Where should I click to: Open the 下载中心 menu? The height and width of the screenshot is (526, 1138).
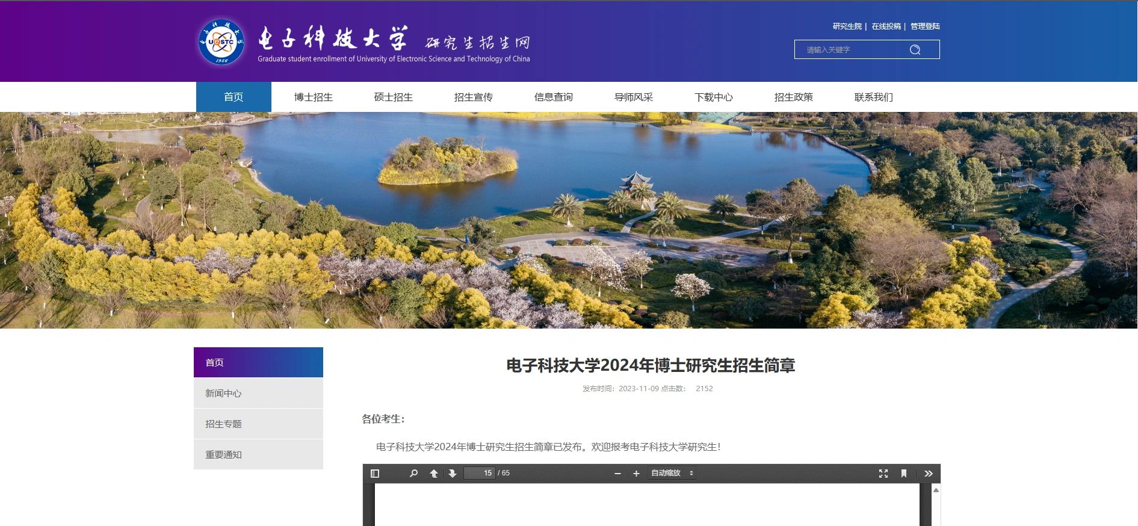tap(714, 97)
